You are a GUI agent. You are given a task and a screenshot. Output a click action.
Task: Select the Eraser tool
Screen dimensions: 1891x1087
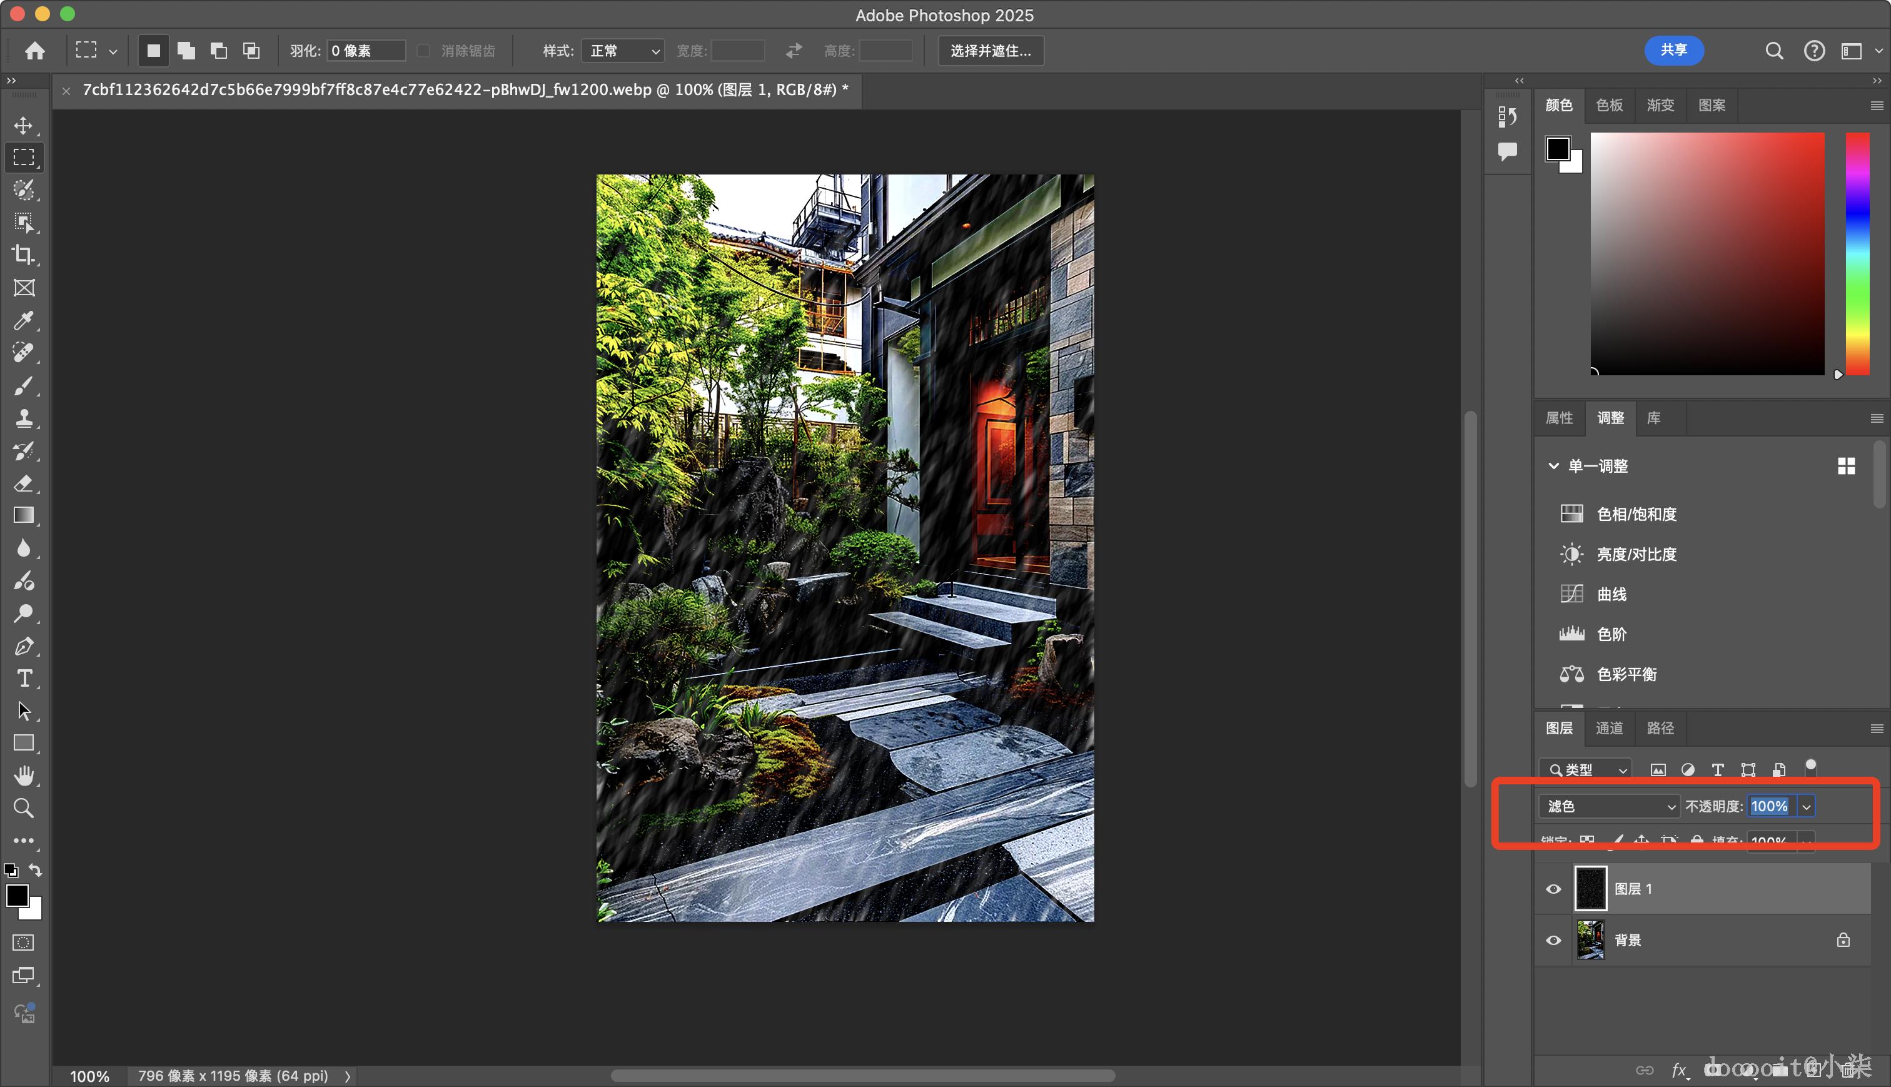24,483
